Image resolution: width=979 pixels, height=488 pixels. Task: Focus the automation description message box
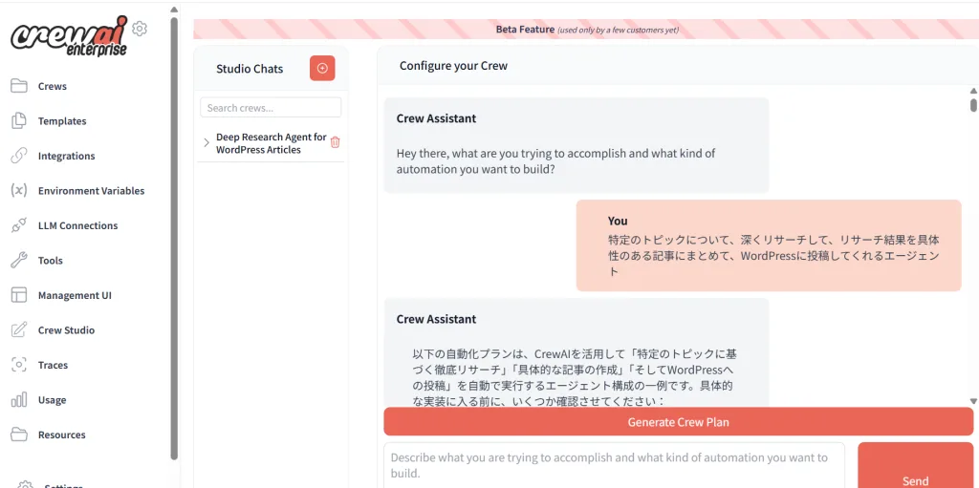click(x=615, y=465)
